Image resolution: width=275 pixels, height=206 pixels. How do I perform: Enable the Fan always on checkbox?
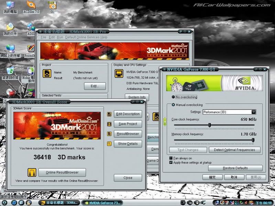171,158
